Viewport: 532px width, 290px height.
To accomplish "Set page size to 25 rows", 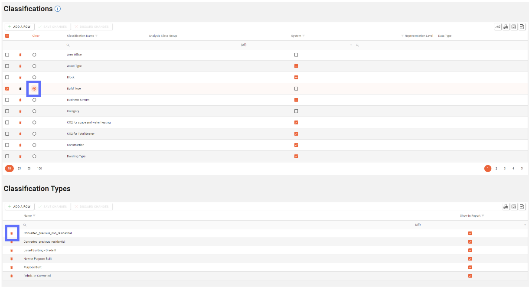I will (x=19, y=169).
